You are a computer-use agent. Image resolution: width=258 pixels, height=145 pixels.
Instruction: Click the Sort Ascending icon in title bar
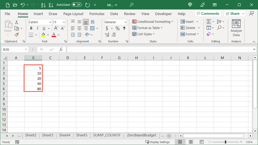pos(43,5)
